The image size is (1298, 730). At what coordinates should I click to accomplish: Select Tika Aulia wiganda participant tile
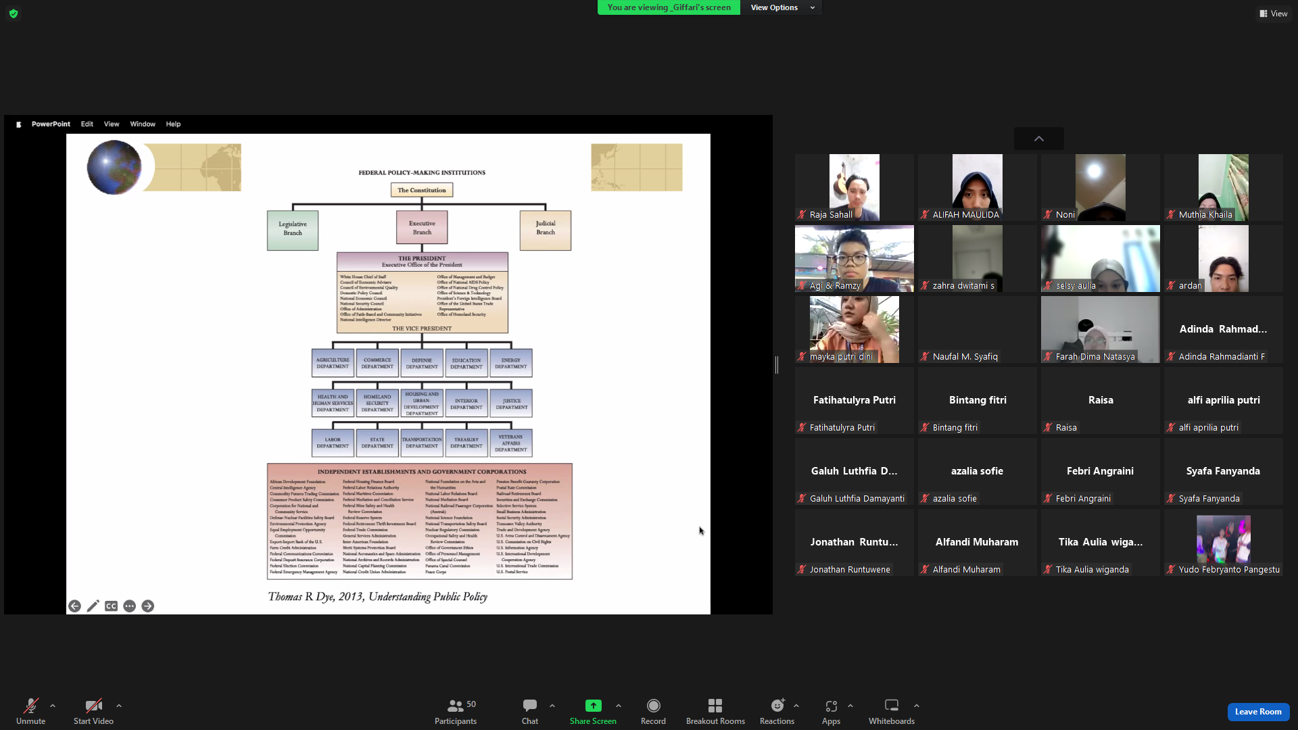click(x=1101, y=543)
